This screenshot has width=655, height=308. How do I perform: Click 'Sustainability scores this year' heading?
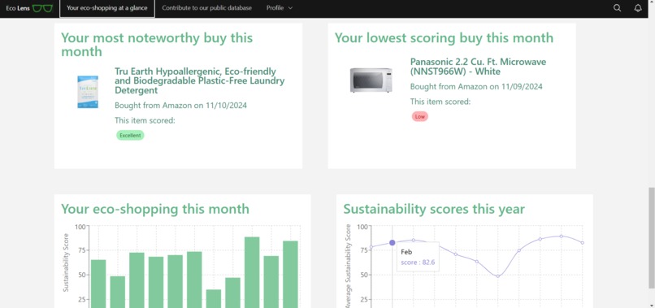click(434, 209)
